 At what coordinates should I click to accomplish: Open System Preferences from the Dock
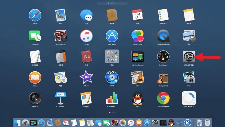point(155,123)
